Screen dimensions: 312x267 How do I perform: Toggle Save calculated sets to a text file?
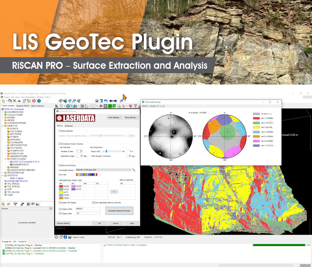tap(93, 203)
